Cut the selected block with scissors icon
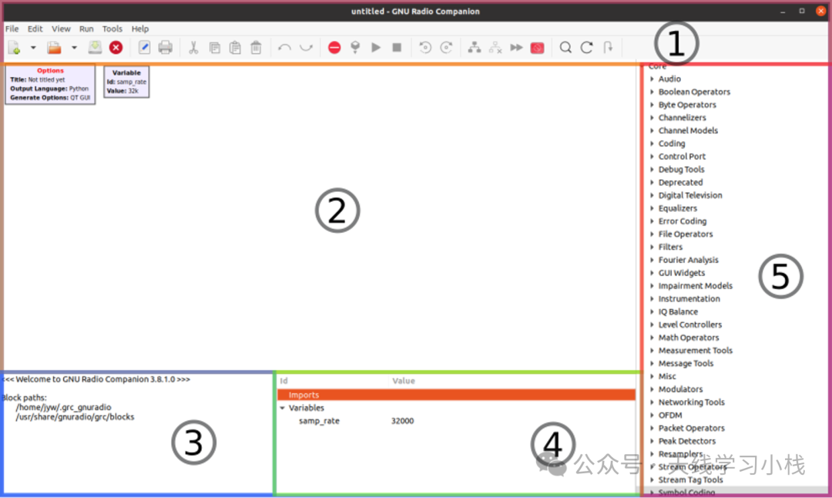 193,48
